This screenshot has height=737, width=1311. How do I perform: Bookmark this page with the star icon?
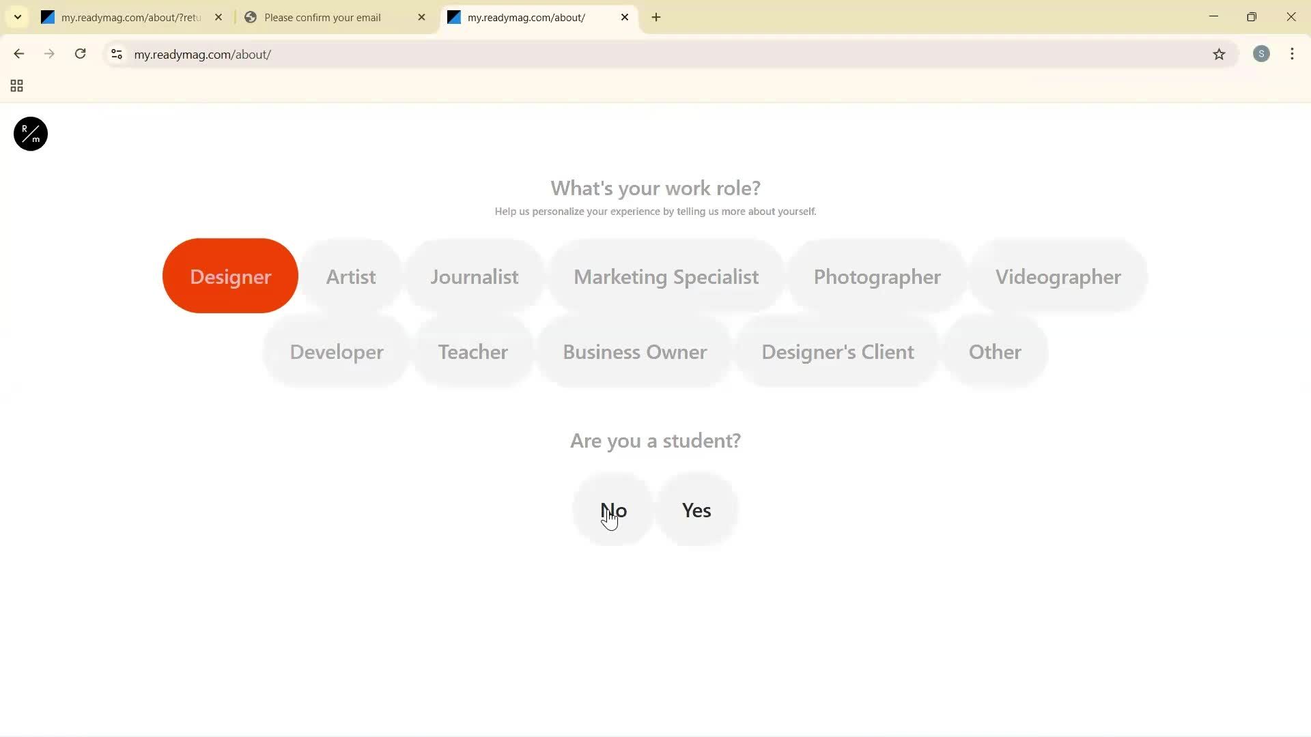click(x=1220, y=55)
